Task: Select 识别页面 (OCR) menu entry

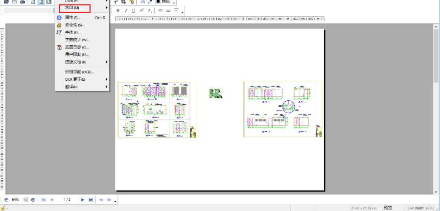Action: point(79,72)
